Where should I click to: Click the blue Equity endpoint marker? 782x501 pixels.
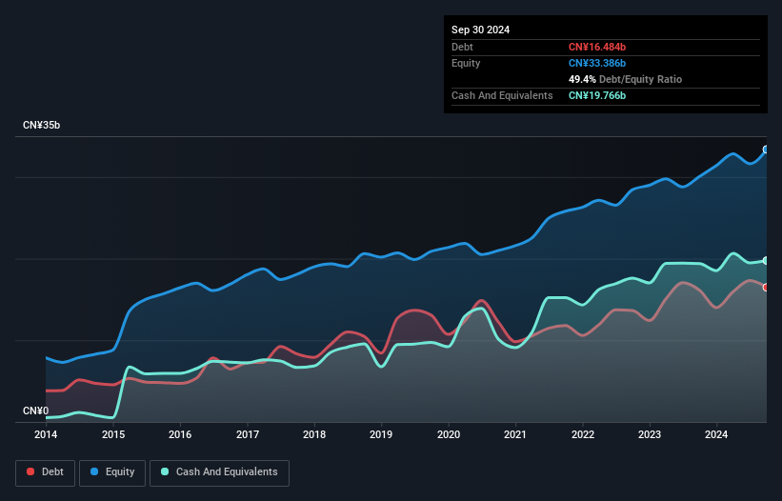pyautogui.click(x=765, y=150)
